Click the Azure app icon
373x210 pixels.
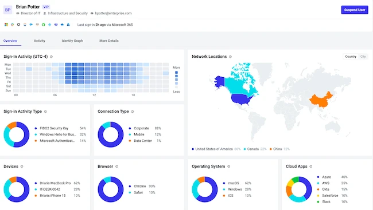[x=68, y=25]
